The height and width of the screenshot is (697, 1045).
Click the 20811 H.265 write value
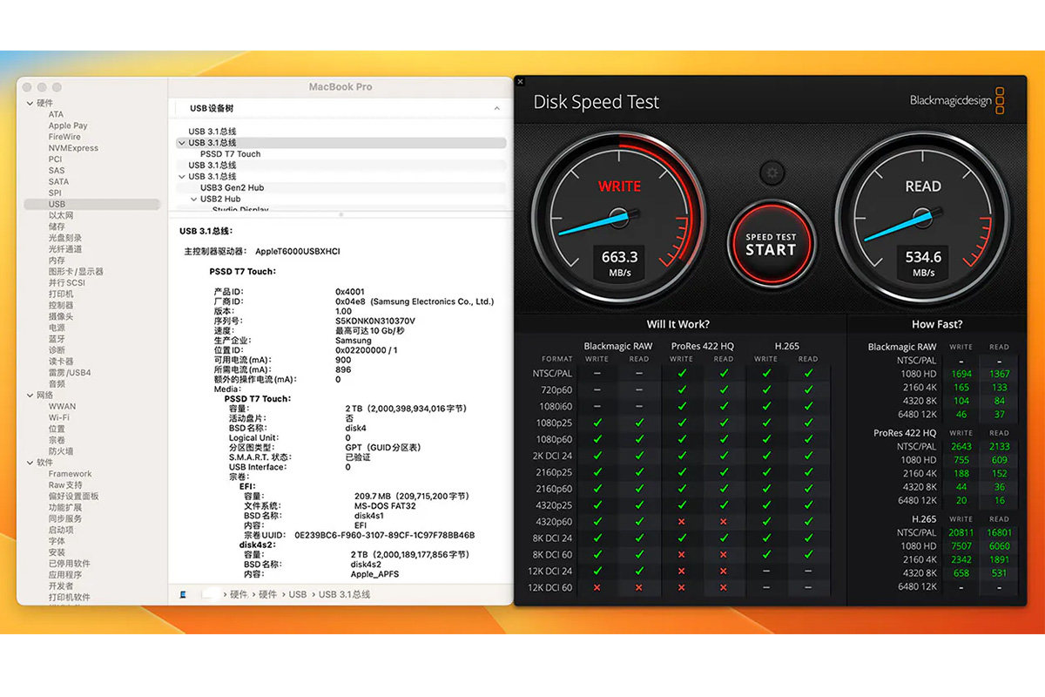(x=961, y=532)
